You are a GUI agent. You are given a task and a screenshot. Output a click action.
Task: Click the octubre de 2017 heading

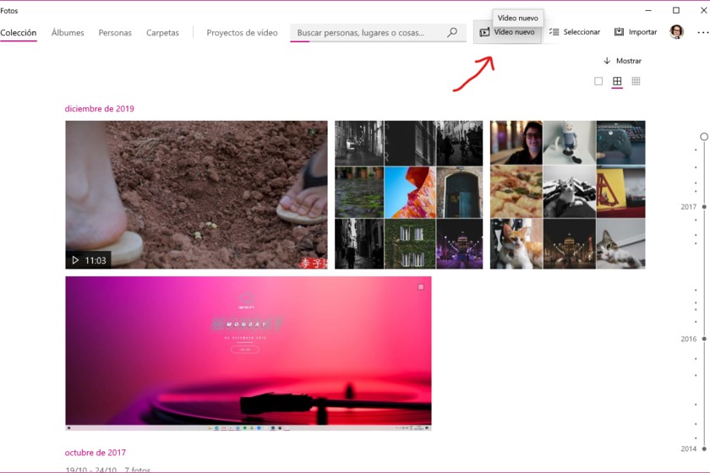pyautogui.click(x=95, y=453)
